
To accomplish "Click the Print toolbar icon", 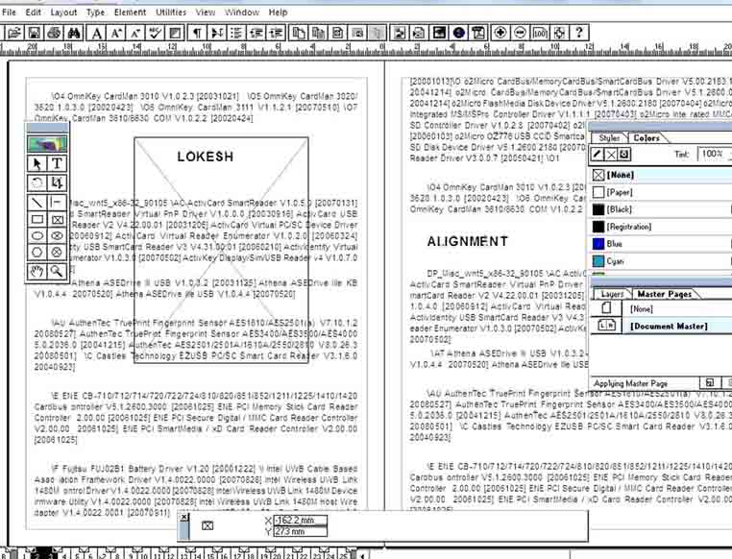I will click(x=54, y=33).
